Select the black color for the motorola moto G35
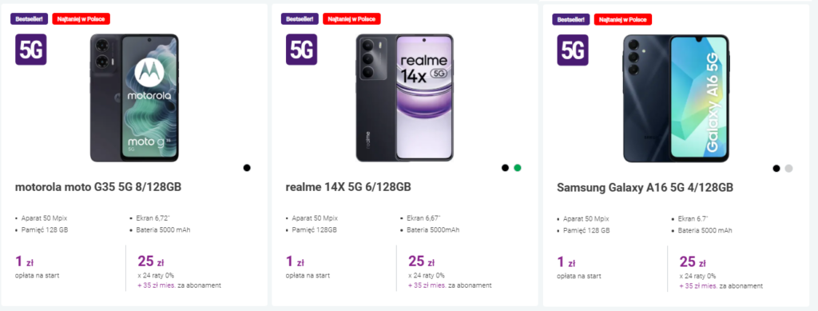 pyautogui.click(x=247, y=168)
